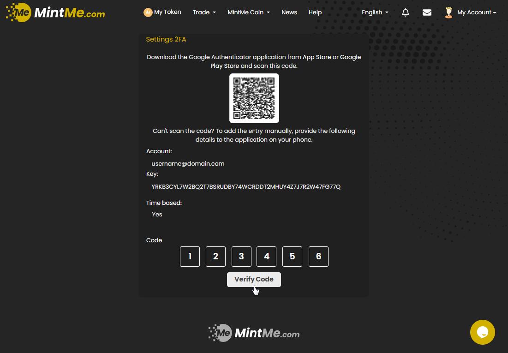Open the notifications bell icon
Viewport: 508px width, 353px height.
406,12
